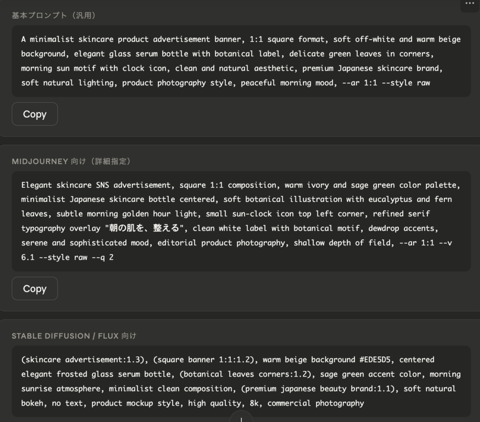Copy the Midjourney 向け prompt

(35, 289)
